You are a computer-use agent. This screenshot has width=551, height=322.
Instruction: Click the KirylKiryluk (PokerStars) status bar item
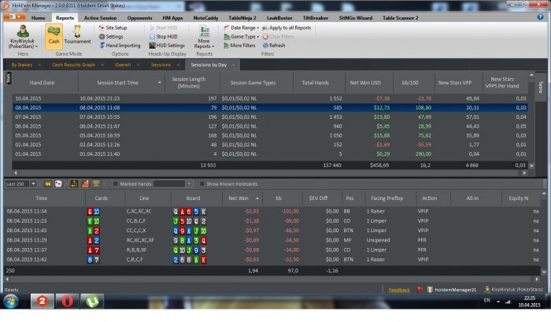click(x=513, y=289)
